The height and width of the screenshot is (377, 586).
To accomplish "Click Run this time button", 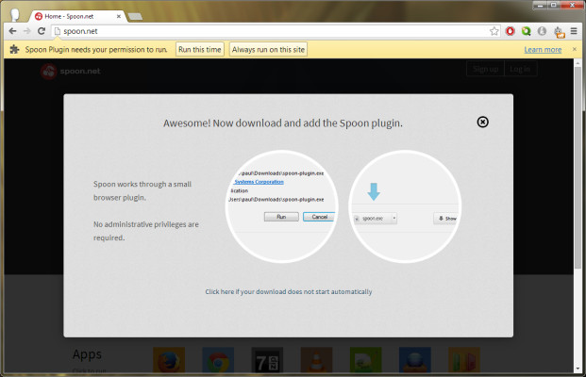I will click(199, 49).
